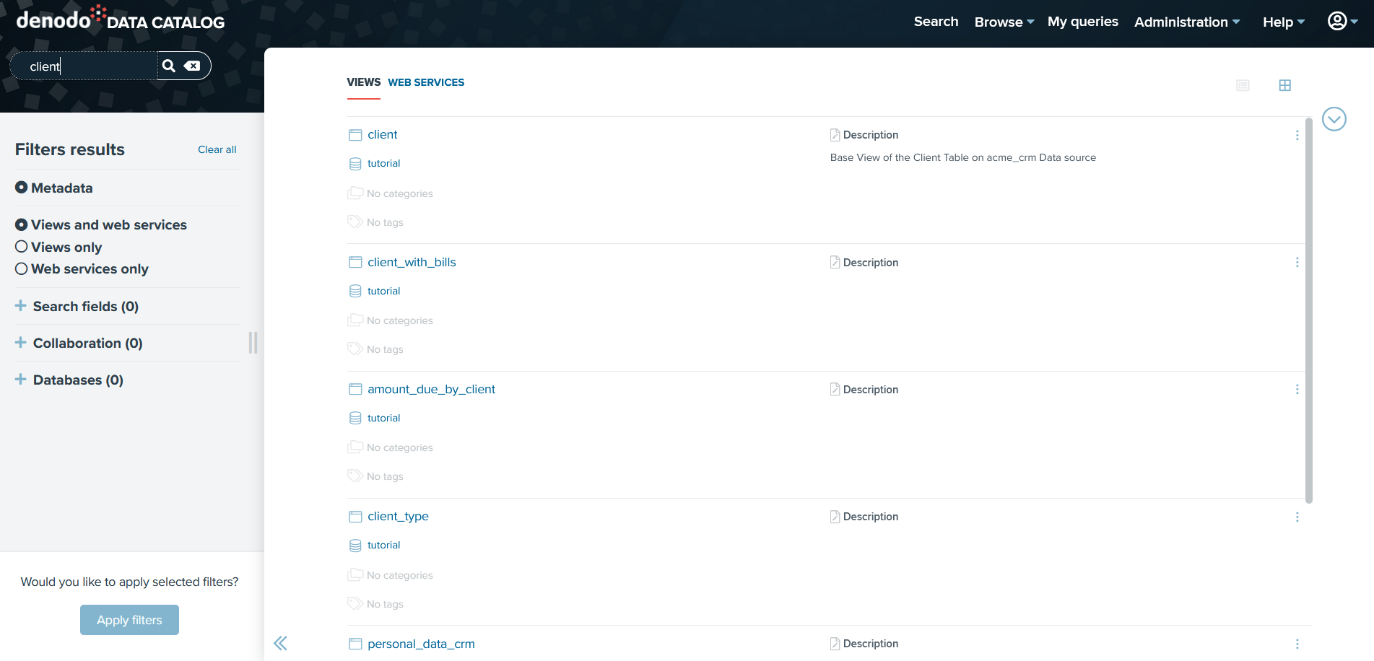Select the Web services only radio button

pyautogui.click(x=22, y=268)
